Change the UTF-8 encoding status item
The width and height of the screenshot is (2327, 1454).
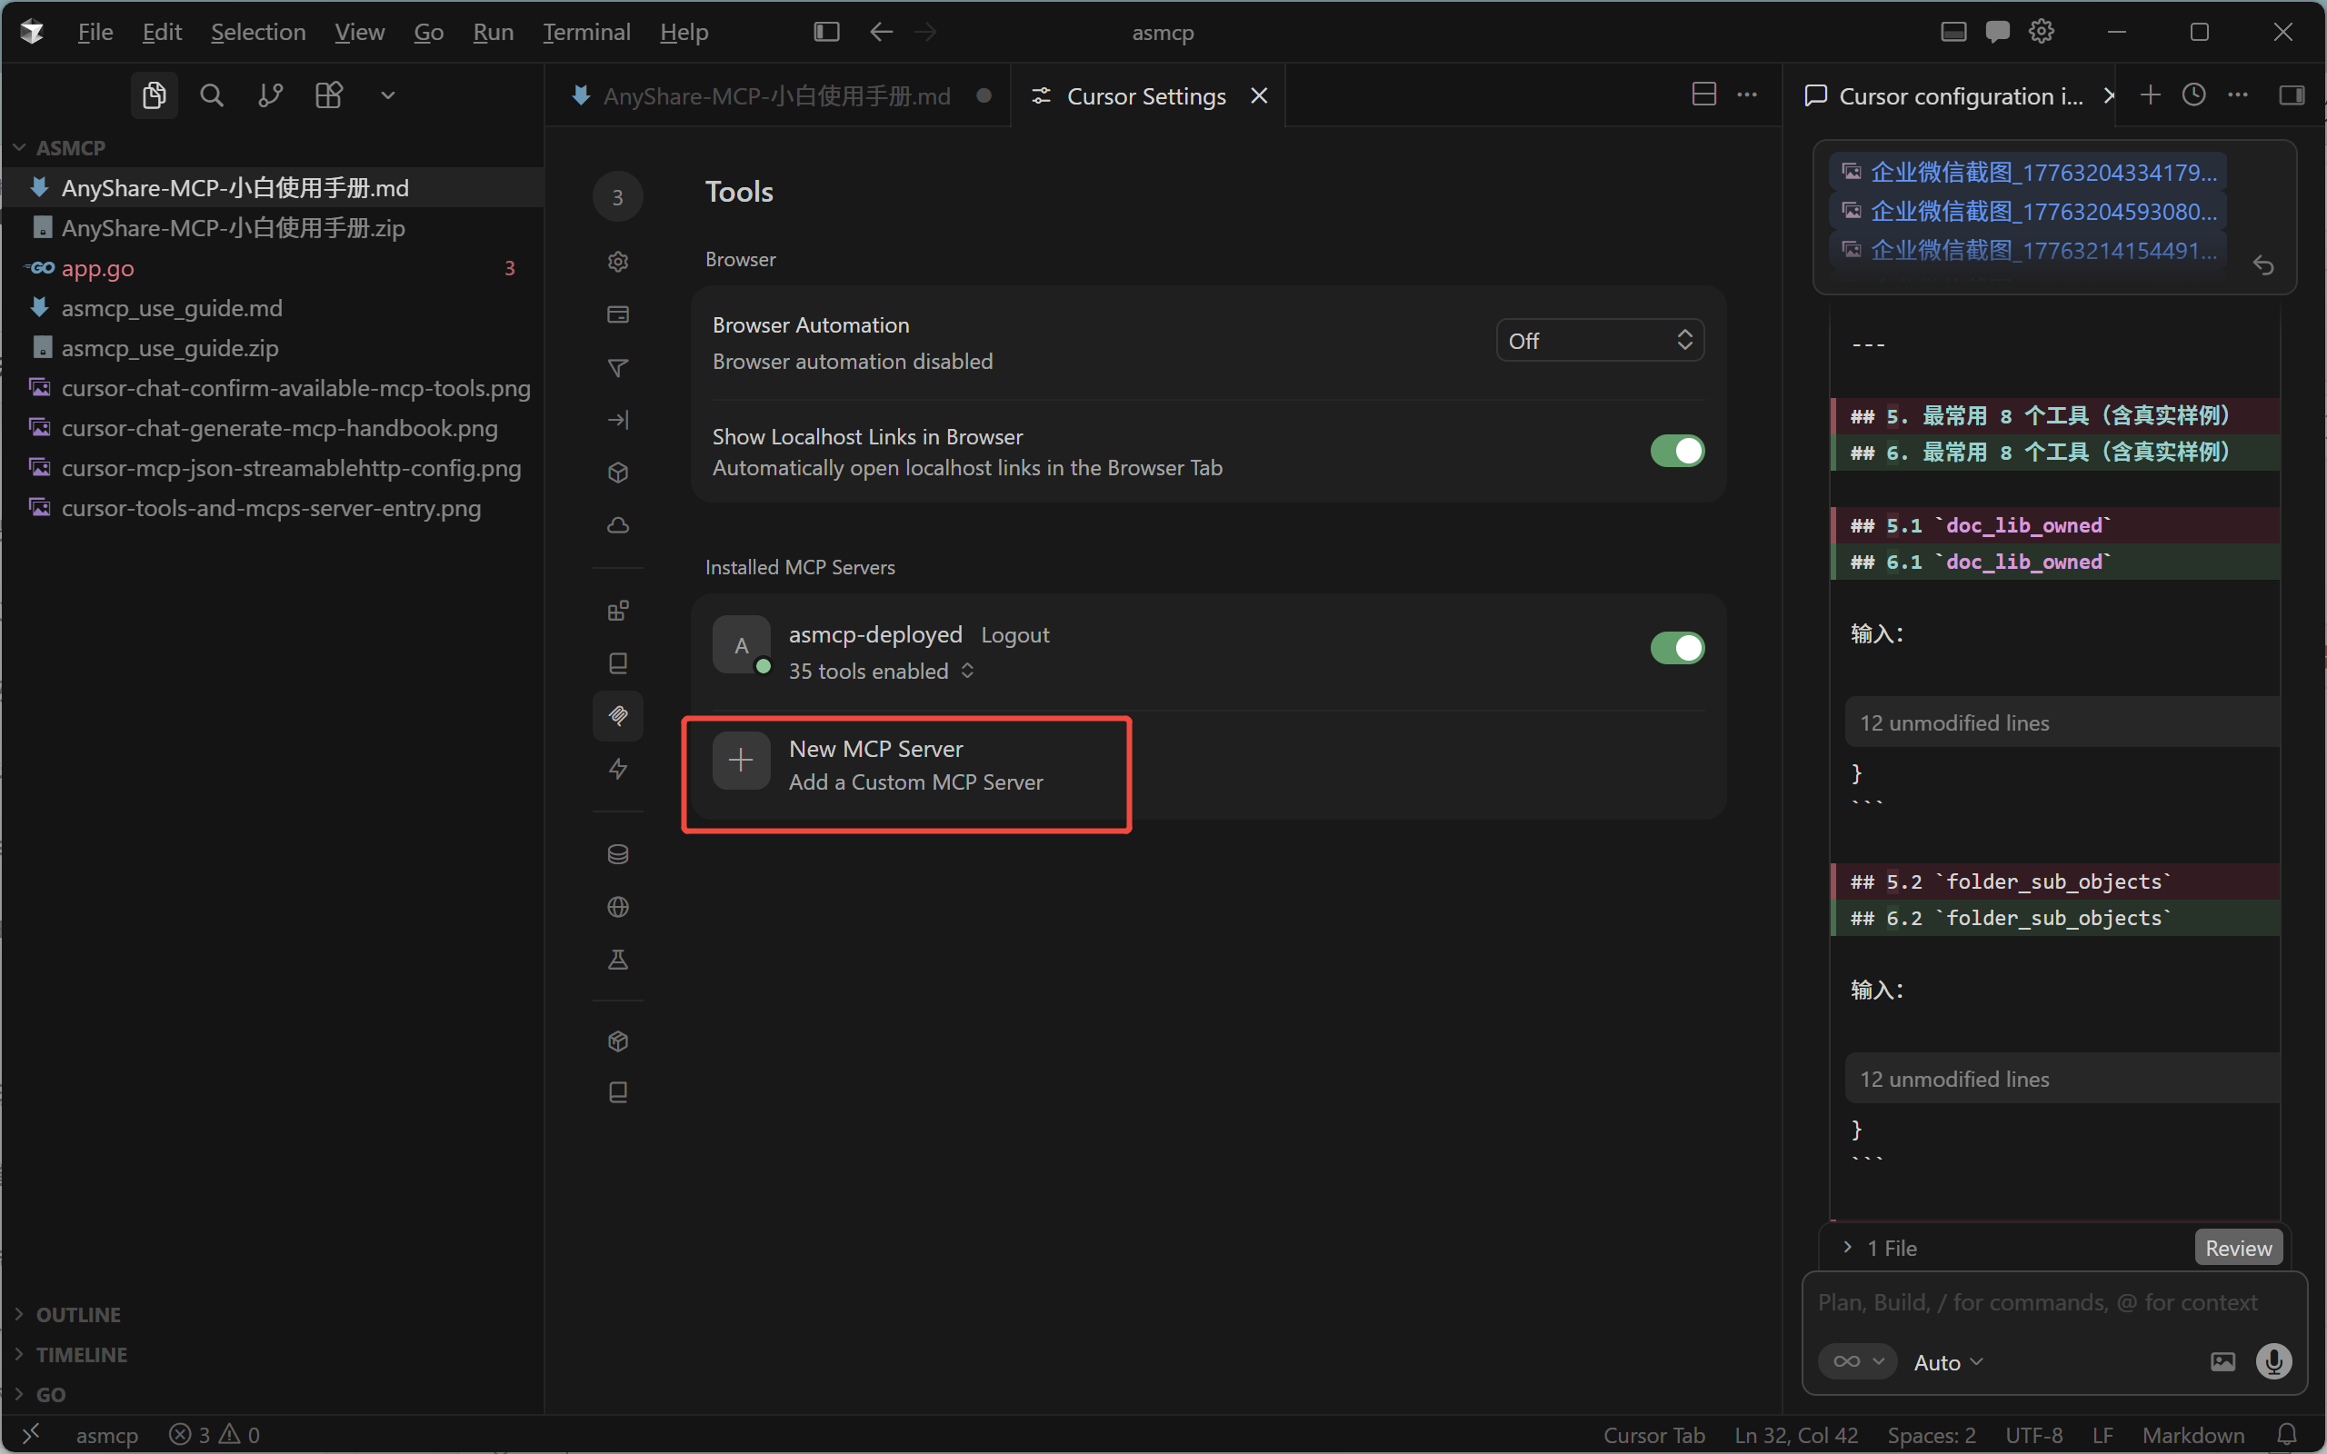(x=2033, y=1435)
